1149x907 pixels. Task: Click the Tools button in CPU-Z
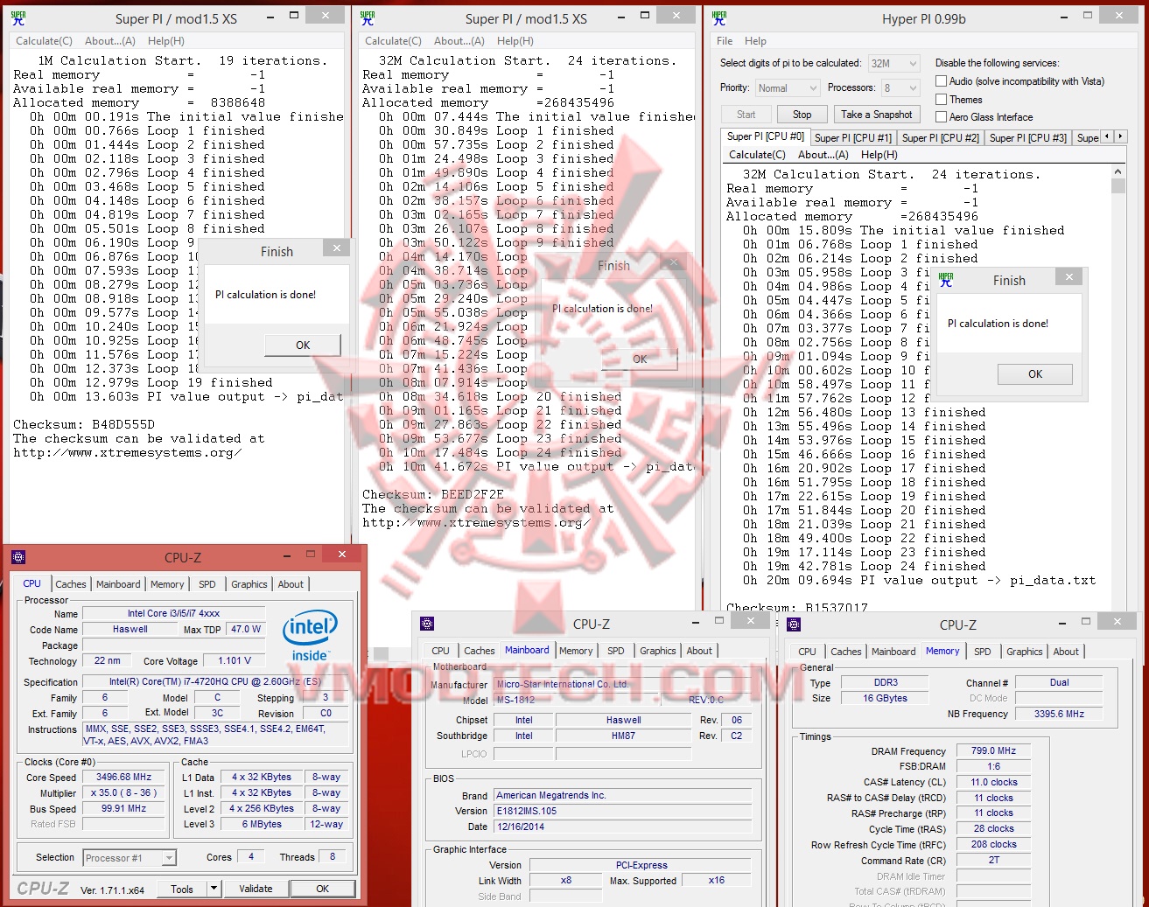tap(182, 889)
